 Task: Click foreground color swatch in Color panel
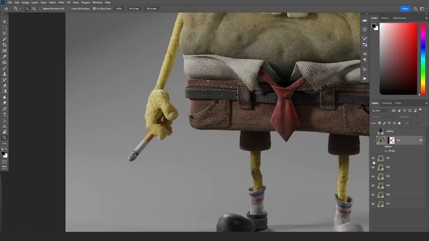pos(374,25)
